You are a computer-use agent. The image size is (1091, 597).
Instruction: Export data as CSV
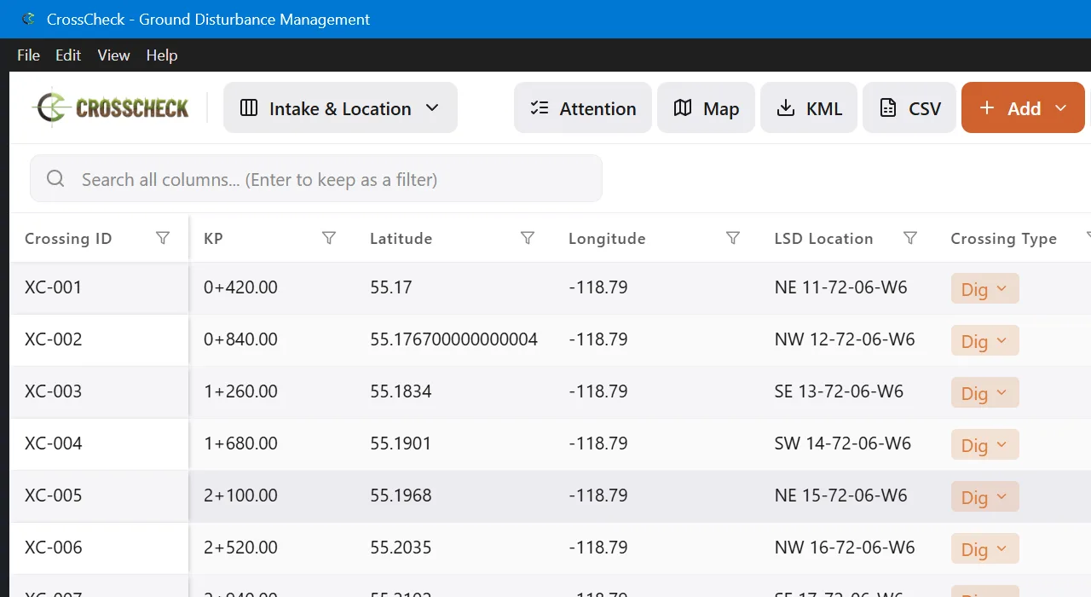pyautogui.click(x=909, y=107)
